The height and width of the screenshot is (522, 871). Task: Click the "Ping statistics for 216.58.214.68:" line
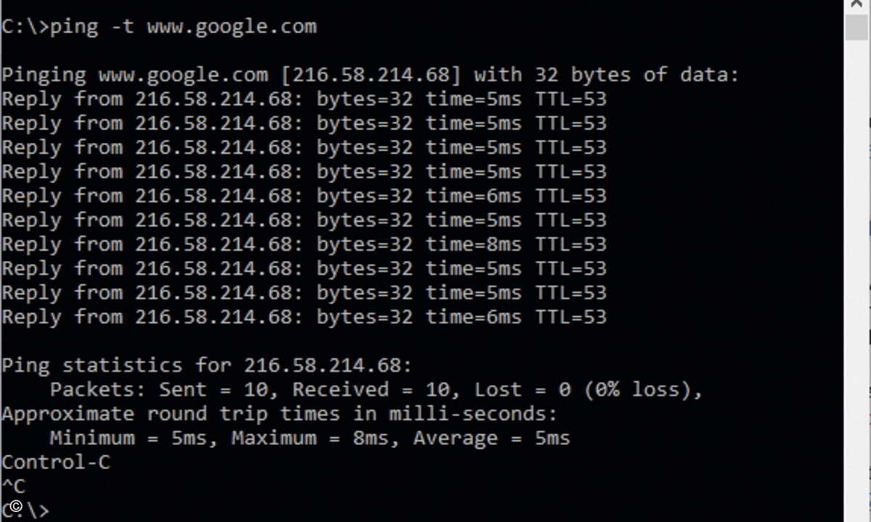pyautogui.click(x=207, y=365)
